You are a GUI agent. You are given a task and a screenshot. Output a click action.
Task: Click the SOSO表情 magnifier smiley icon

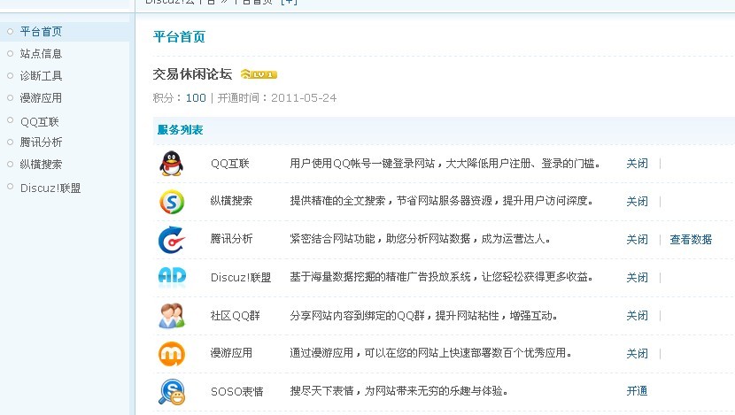[172, 392]
